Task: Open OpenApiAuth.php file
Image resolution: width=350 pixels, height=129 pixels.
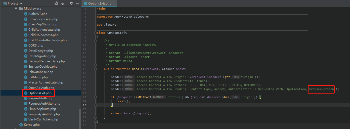Action: click(x=41, y=88)
